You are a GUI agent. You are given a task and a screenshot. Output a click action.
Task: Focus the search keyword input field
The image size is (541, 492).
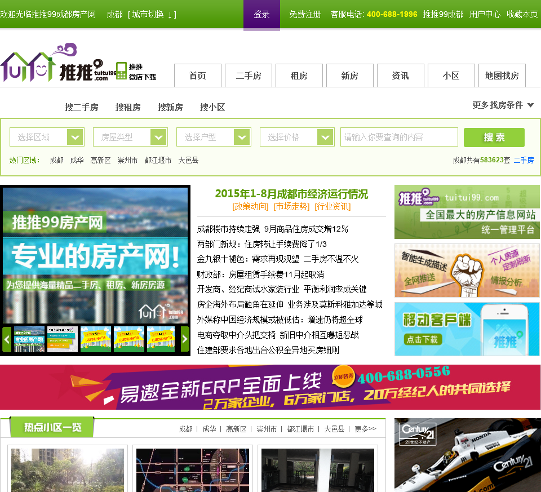[x=399, y=138]
